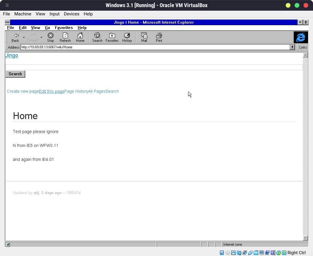Open All Pages link
The width and height of the screenshot is (313, 256).
97,91
